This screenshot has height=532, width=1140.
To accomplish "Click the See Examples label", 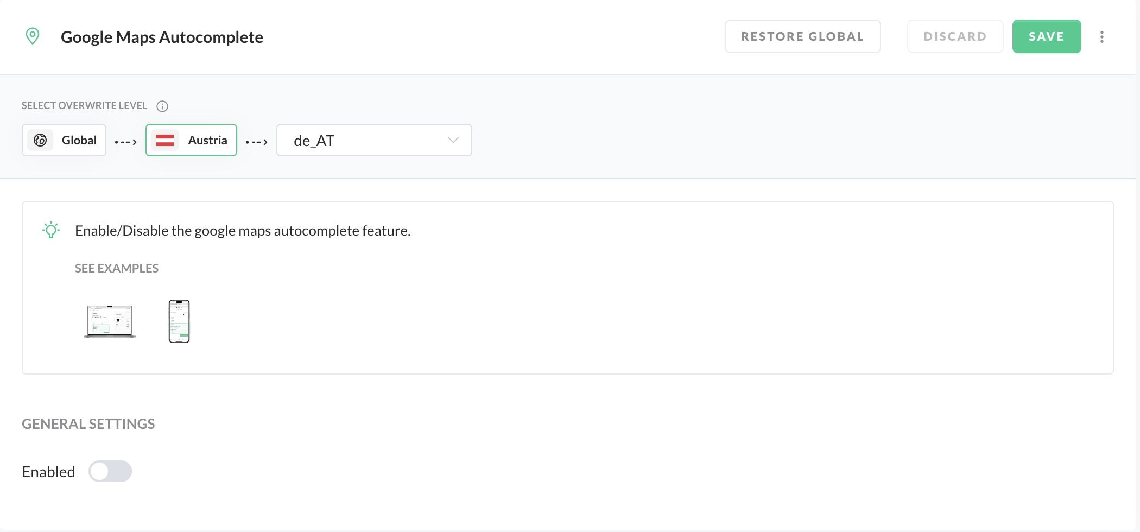I will (x=117, y=268).
